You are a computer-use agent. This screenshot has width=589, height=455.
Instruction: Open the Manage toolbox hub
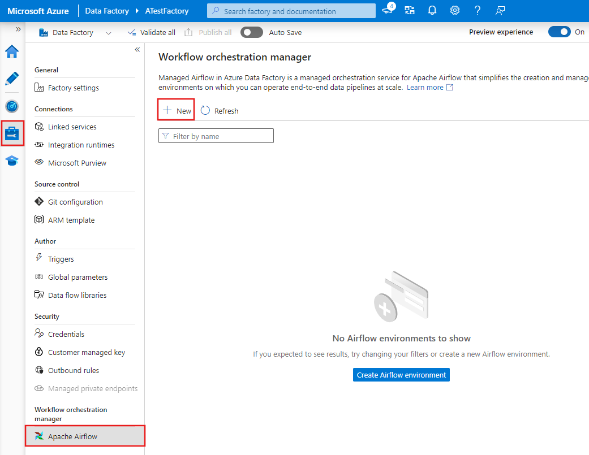[12, 133]
